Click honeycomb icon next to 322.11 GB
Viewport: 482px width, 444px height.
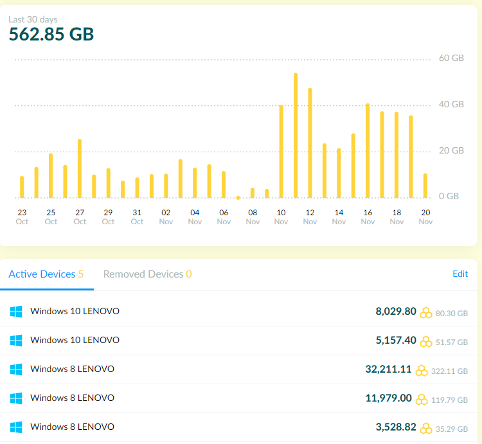click(422, 371)
